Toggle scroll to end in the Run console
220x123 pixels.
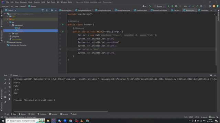pyautogui.click(x=10, y=91)
